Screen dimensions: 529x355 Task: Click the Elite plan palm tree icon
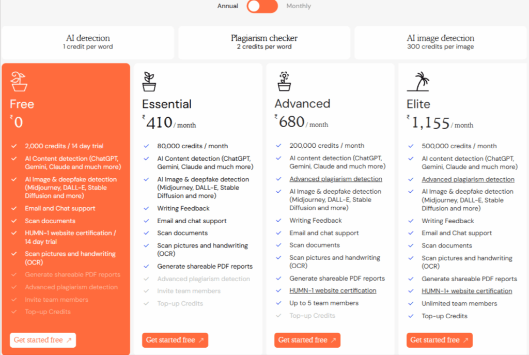click(418, 82)
